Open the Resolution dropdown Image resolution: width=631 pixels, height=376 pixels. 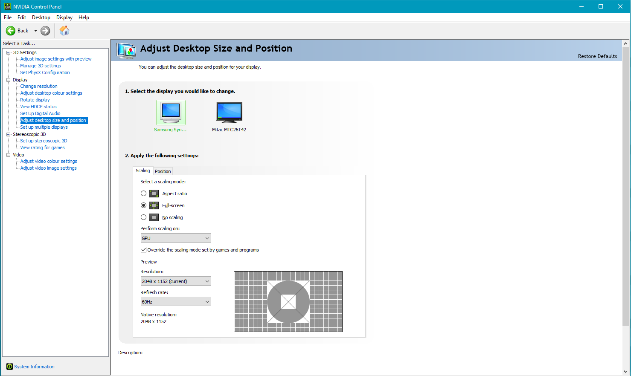pos(176,281)
